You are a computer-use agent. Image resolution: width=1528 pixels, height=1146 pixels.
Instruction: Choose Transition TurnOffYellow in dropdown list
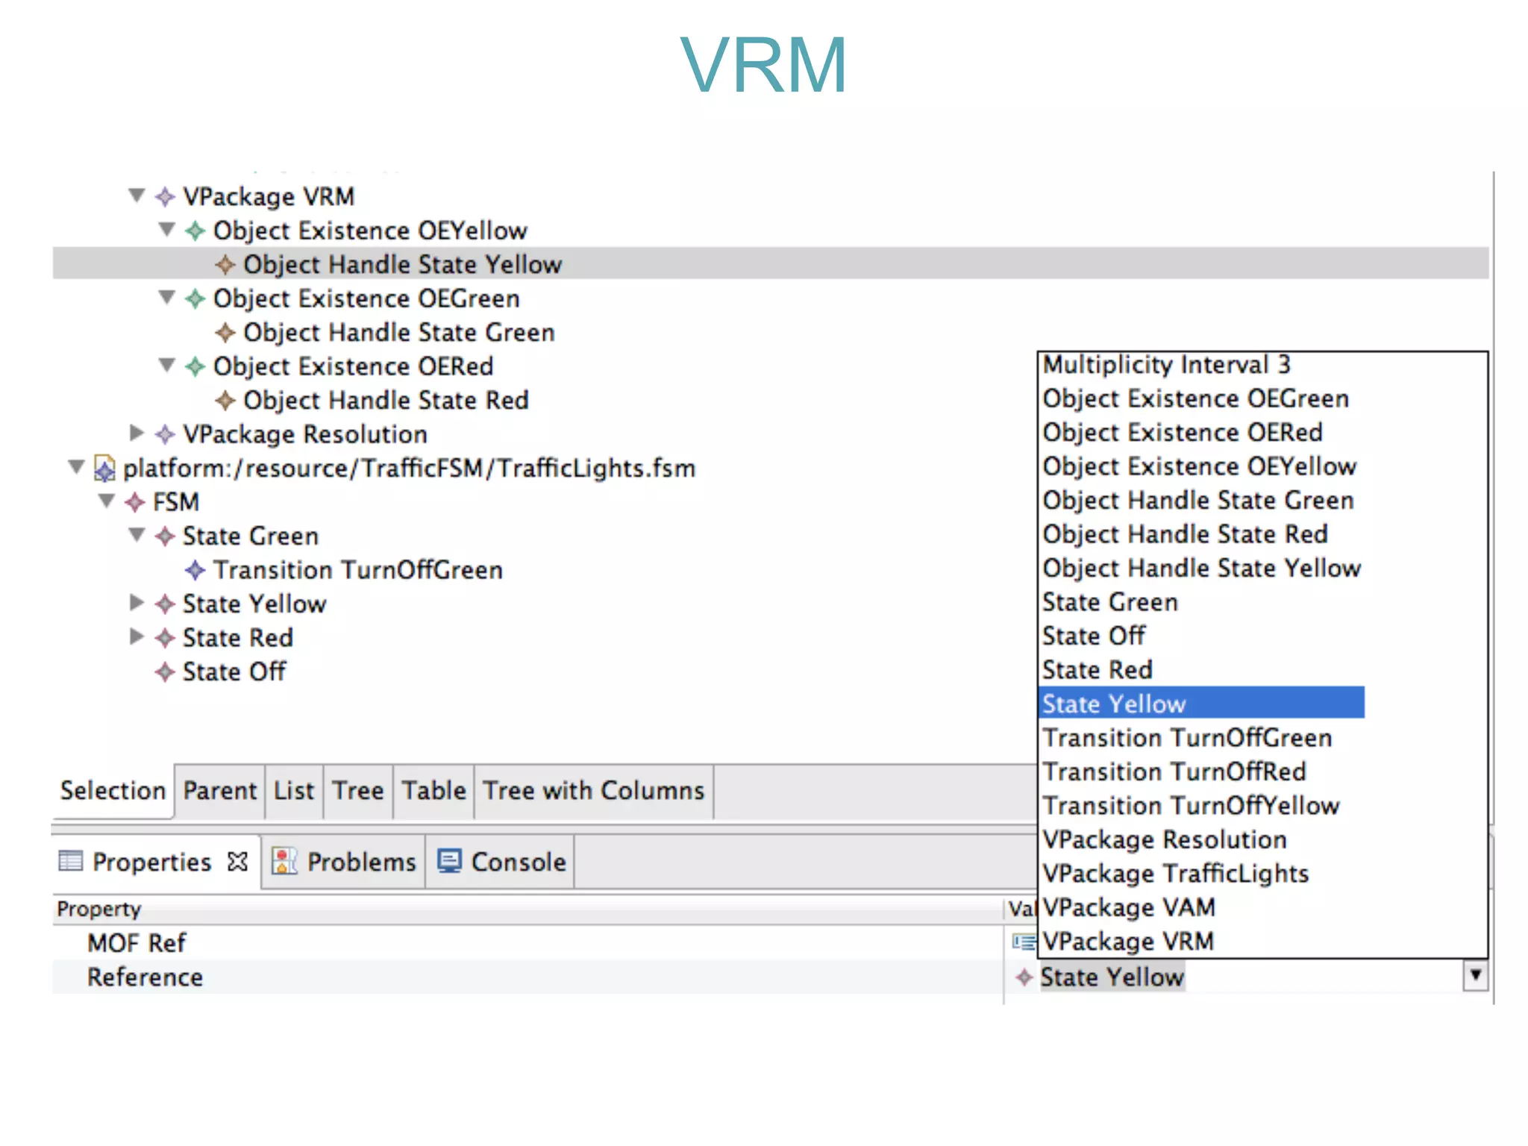point(1191,807)
